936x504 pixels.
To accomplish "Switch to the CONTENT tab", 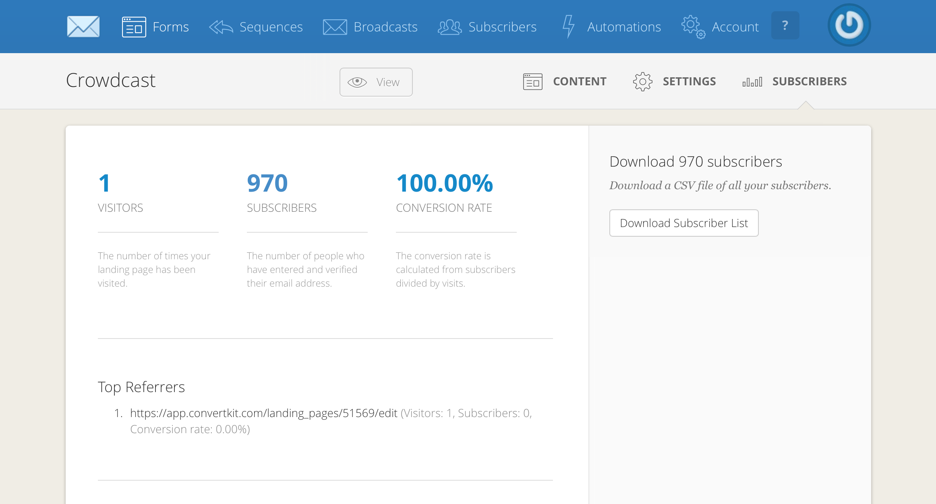I will [x=580, y=81].
